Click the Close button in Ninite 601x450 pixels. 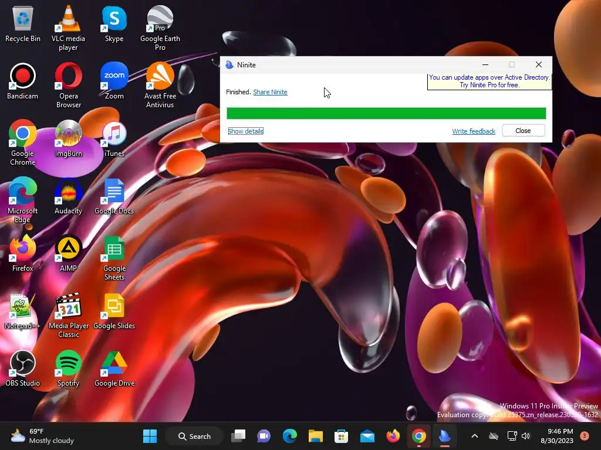(523, 131)
